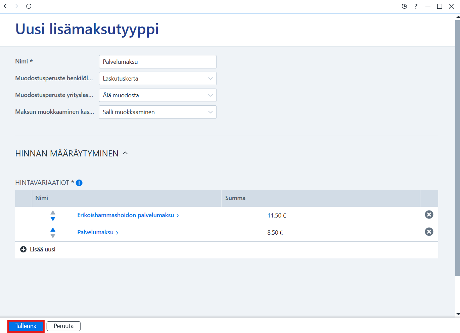Image resolution: width=460 pixels, height=333 pixels.
Task: Click the plus icon for Lisää uusi
Action: click(24, 249)
